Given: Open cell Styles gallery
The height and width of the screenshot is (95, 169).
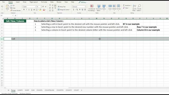Looking at the screenshot, I should (104, 8).
